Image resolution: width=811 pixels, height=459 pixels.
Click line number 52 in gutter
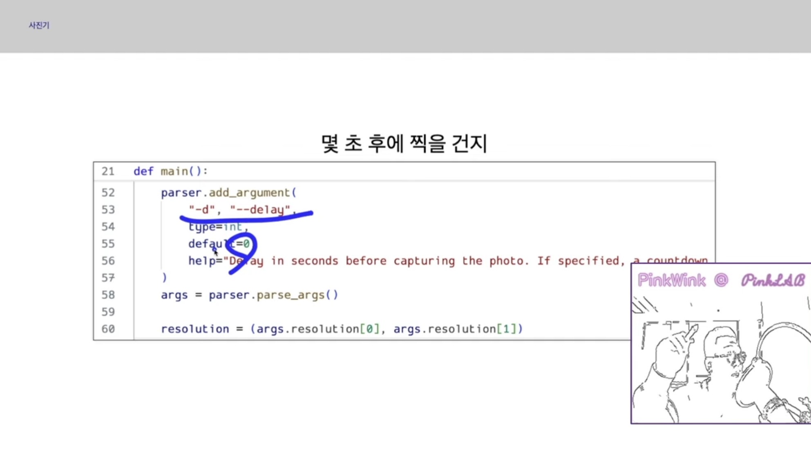pos(108,193)
